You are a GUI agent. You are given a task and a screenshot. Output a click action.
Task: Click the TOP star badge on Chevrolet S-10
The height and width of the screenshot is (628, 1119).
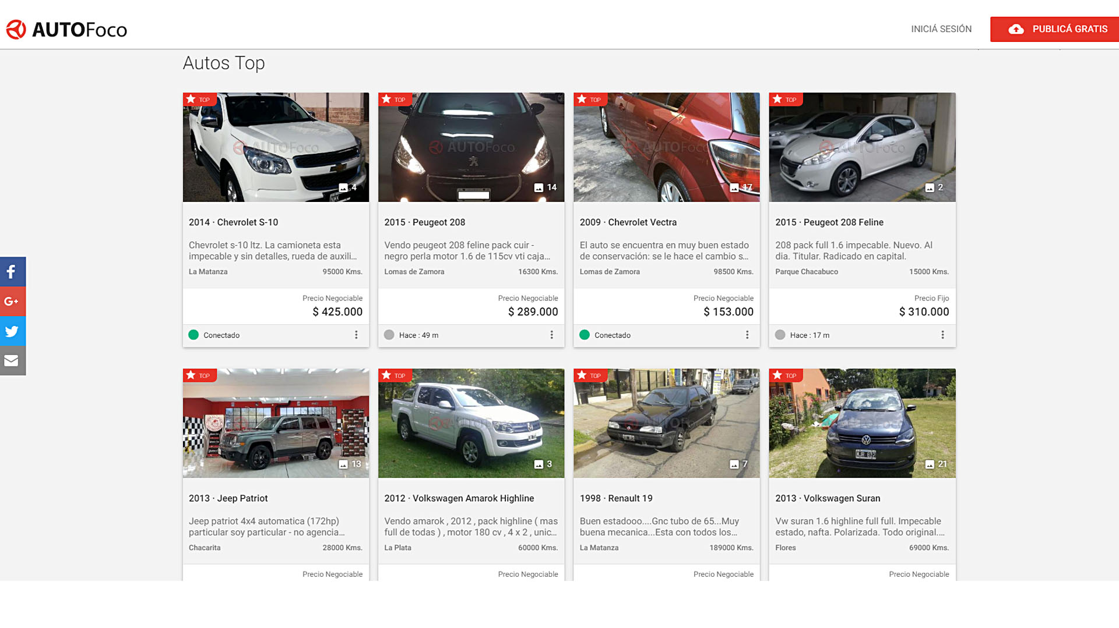point(199,100)
